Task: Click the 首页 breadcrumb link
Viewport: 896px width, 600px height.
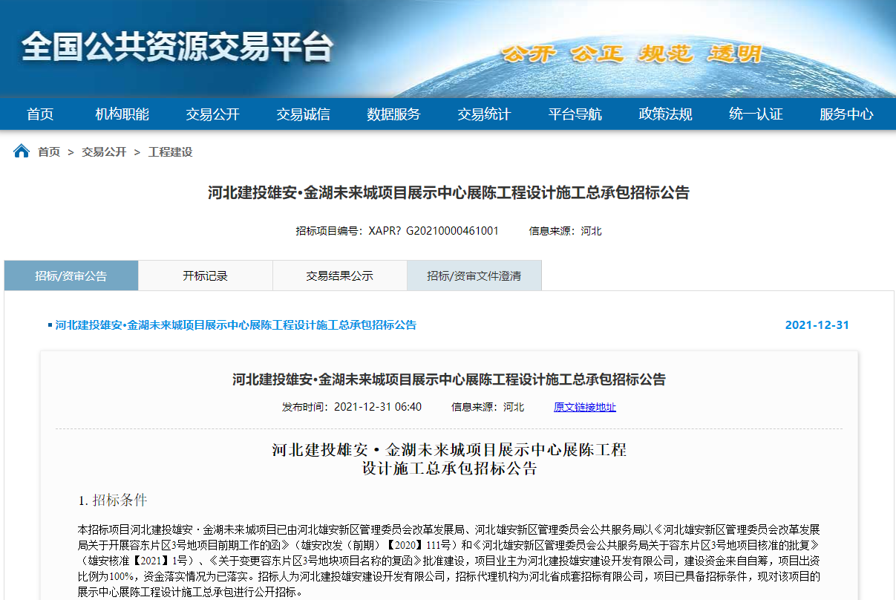Action: tap(49, 152)
